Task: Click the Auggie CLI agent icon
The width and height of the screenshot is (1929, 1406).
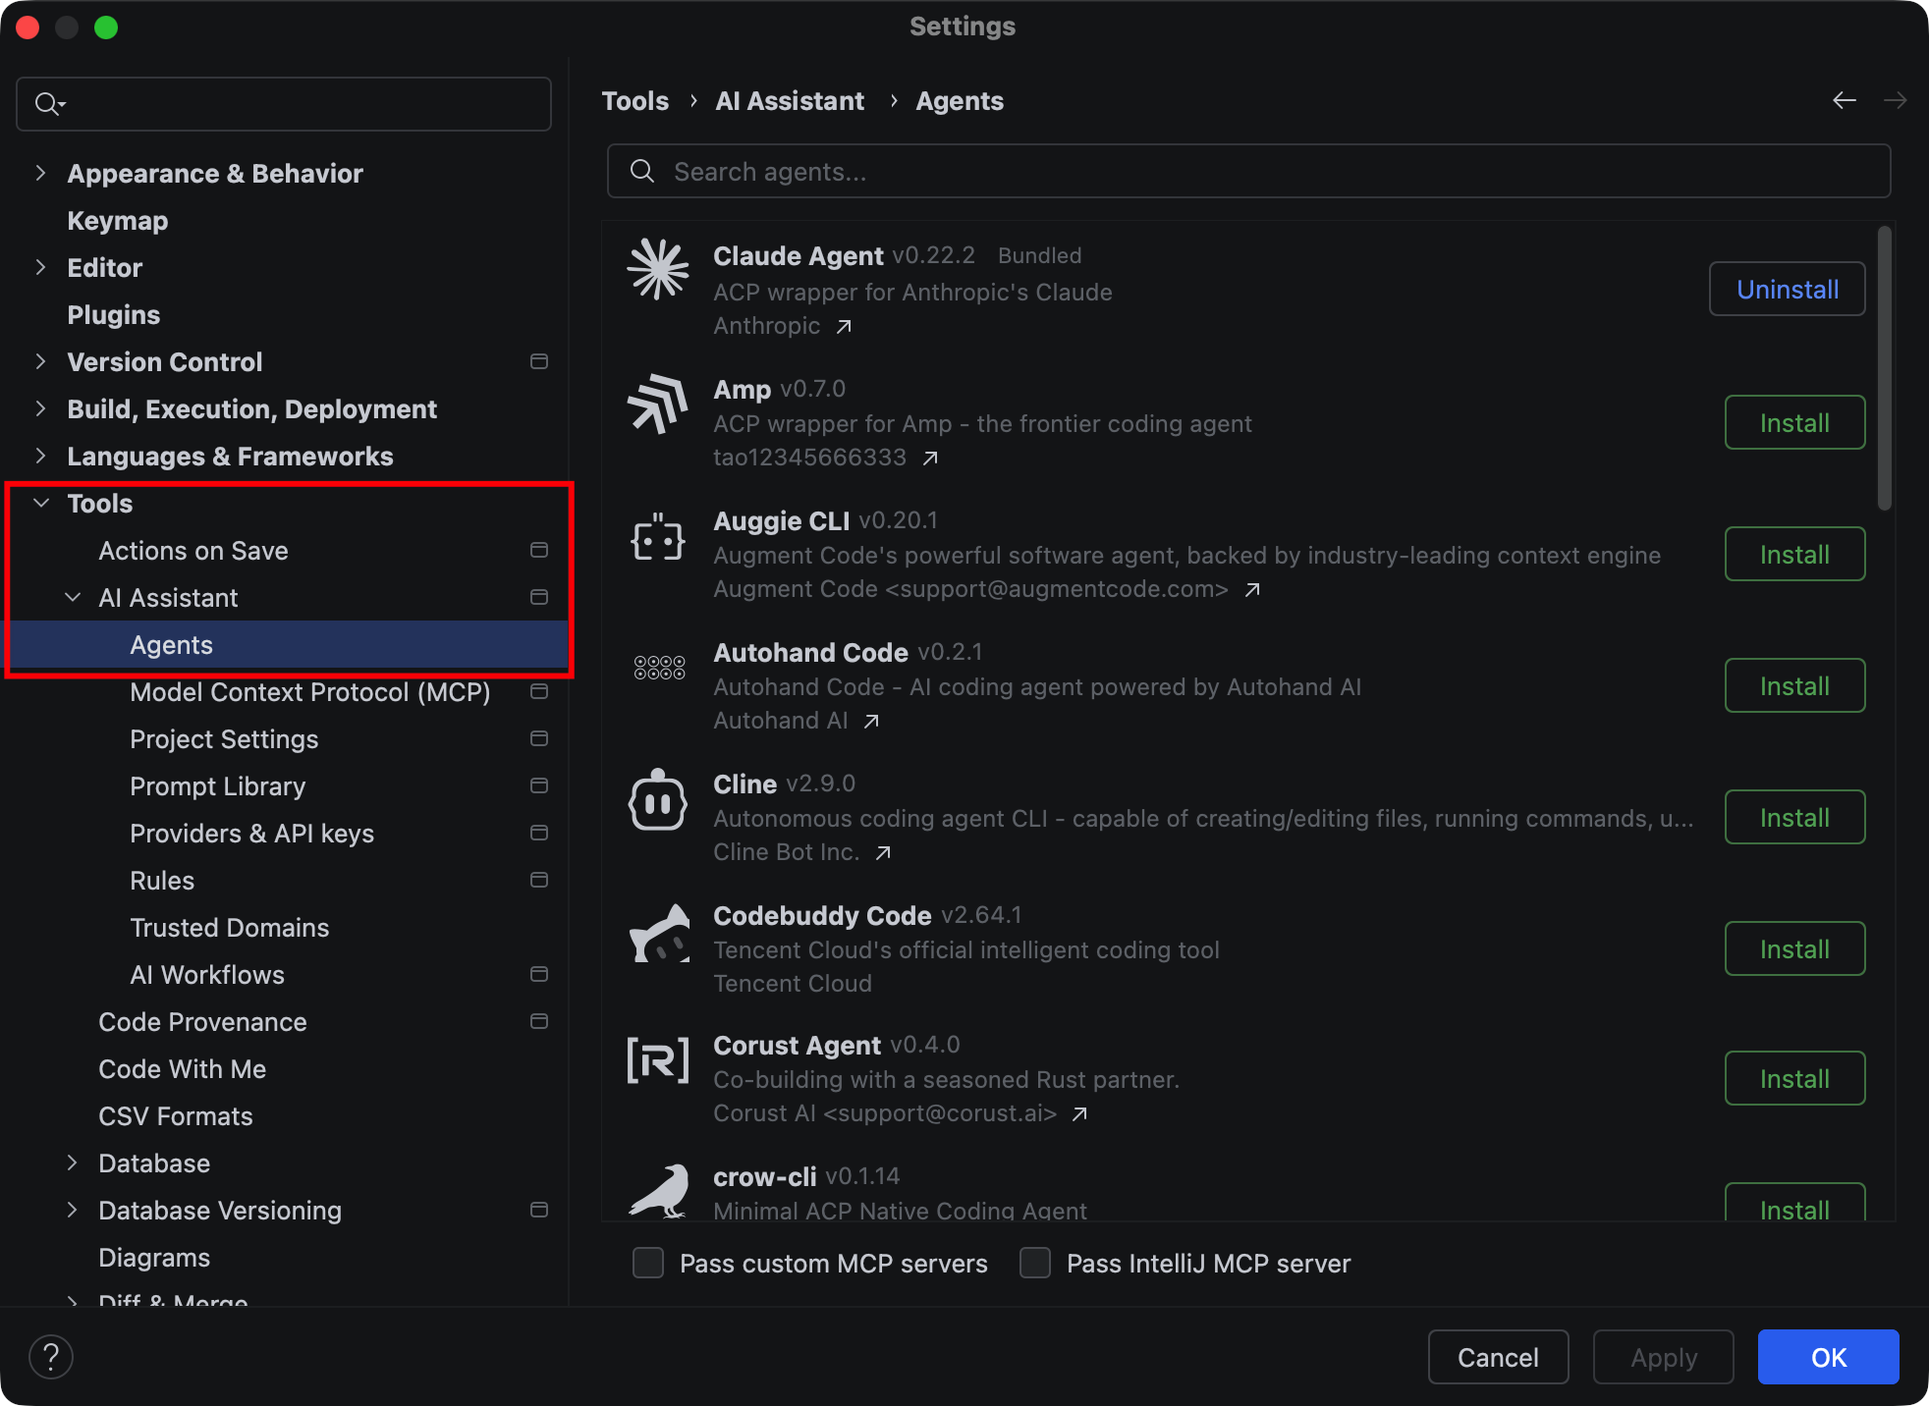Action: pos(658,538)
